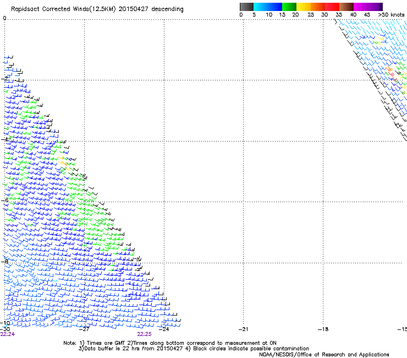Click the '-18' longitude axis label
407x358 pixels.
click(323, 329)
